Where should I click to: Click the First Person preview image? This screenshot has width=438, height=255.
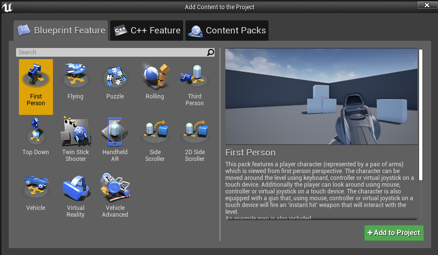(321, 96)
